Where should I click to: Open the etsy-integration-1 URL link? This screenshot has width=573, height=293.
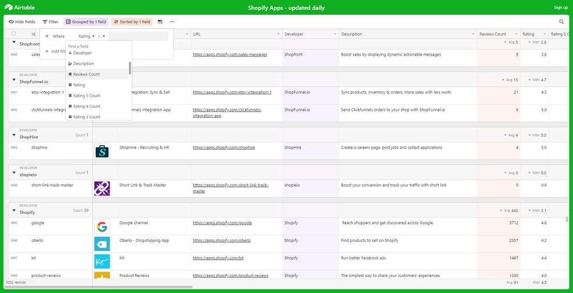[x=232, y=92]
